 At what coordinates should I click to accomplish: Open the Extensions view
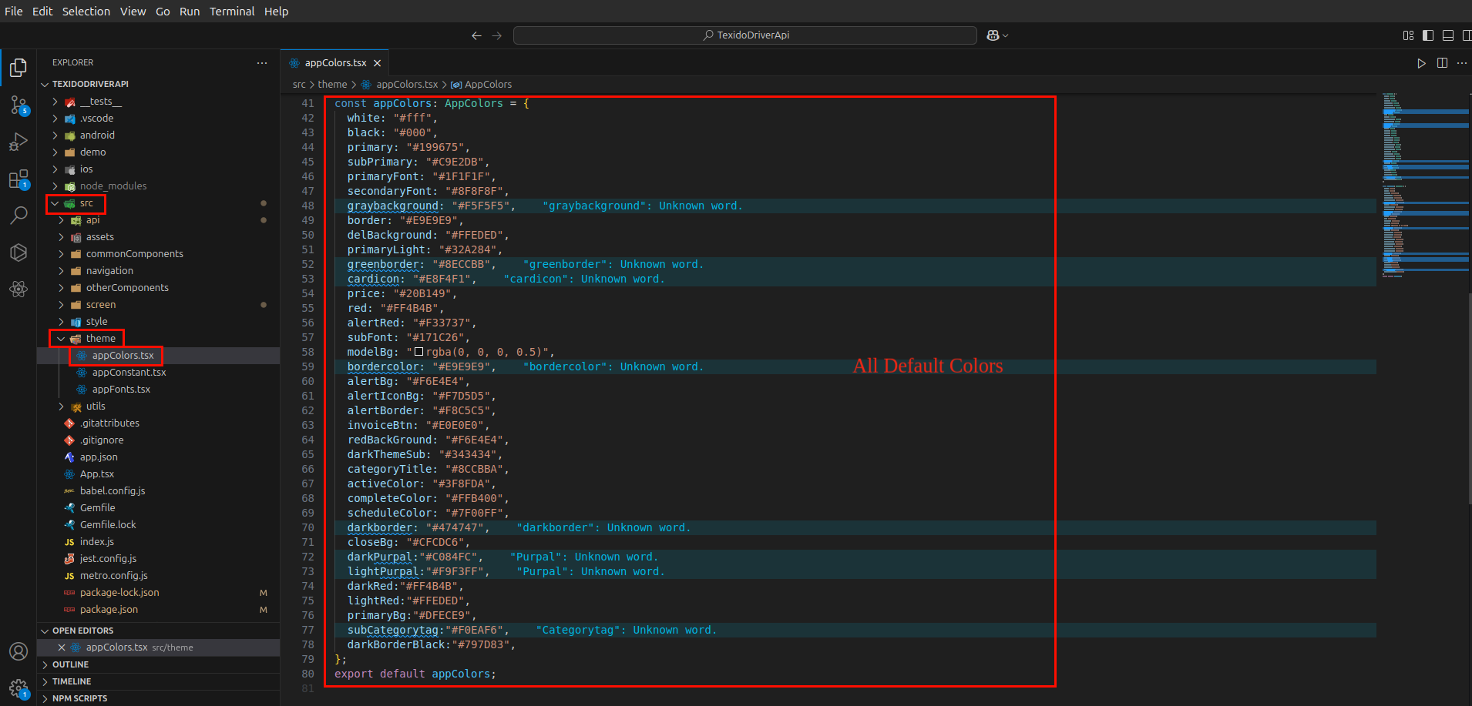[x=18, y=179]
